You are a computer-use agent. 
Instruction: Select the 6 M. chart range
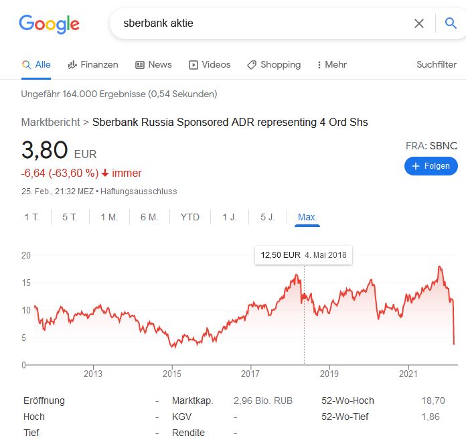[x=149, y=217]
